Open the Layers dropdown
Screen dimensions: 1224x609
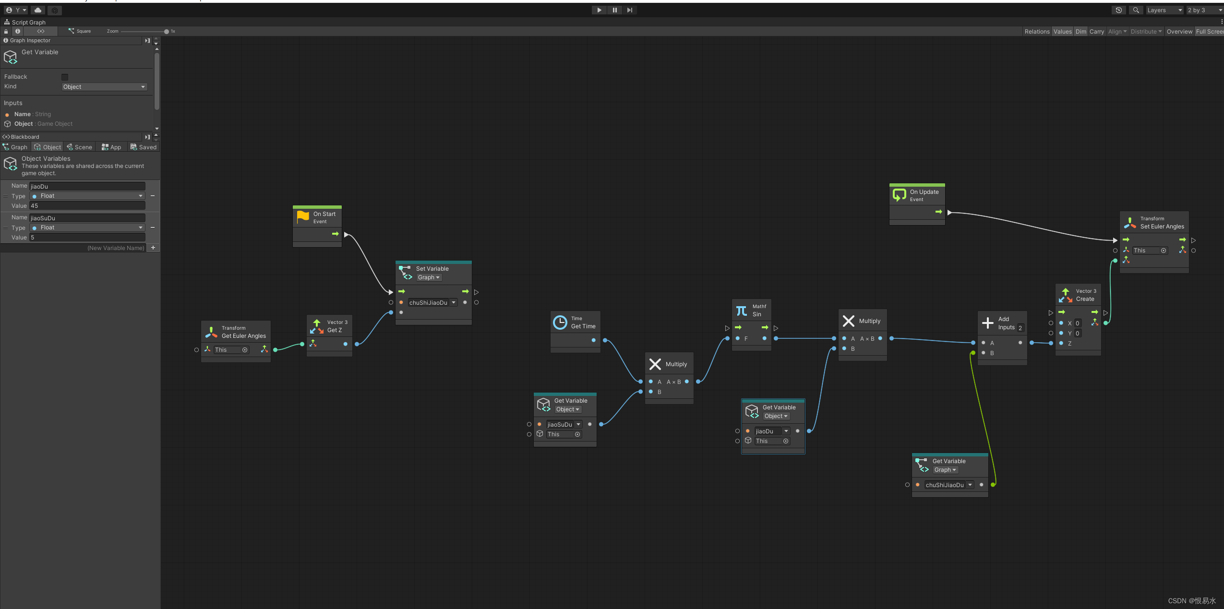pos(1164,10)
